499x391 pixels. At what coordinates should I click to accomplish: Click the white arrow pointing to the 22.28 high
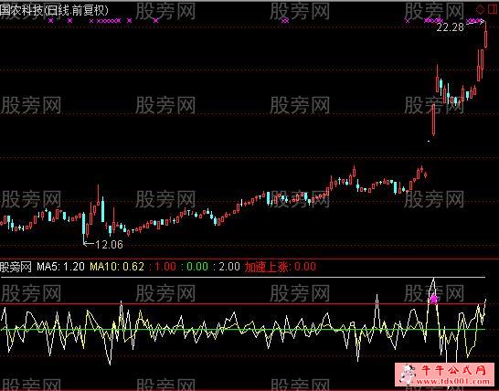tap(475, 22)
